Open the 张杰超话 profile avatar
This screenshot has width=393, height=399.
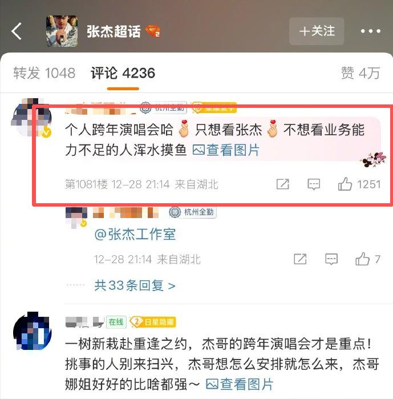tap(62, 31)
